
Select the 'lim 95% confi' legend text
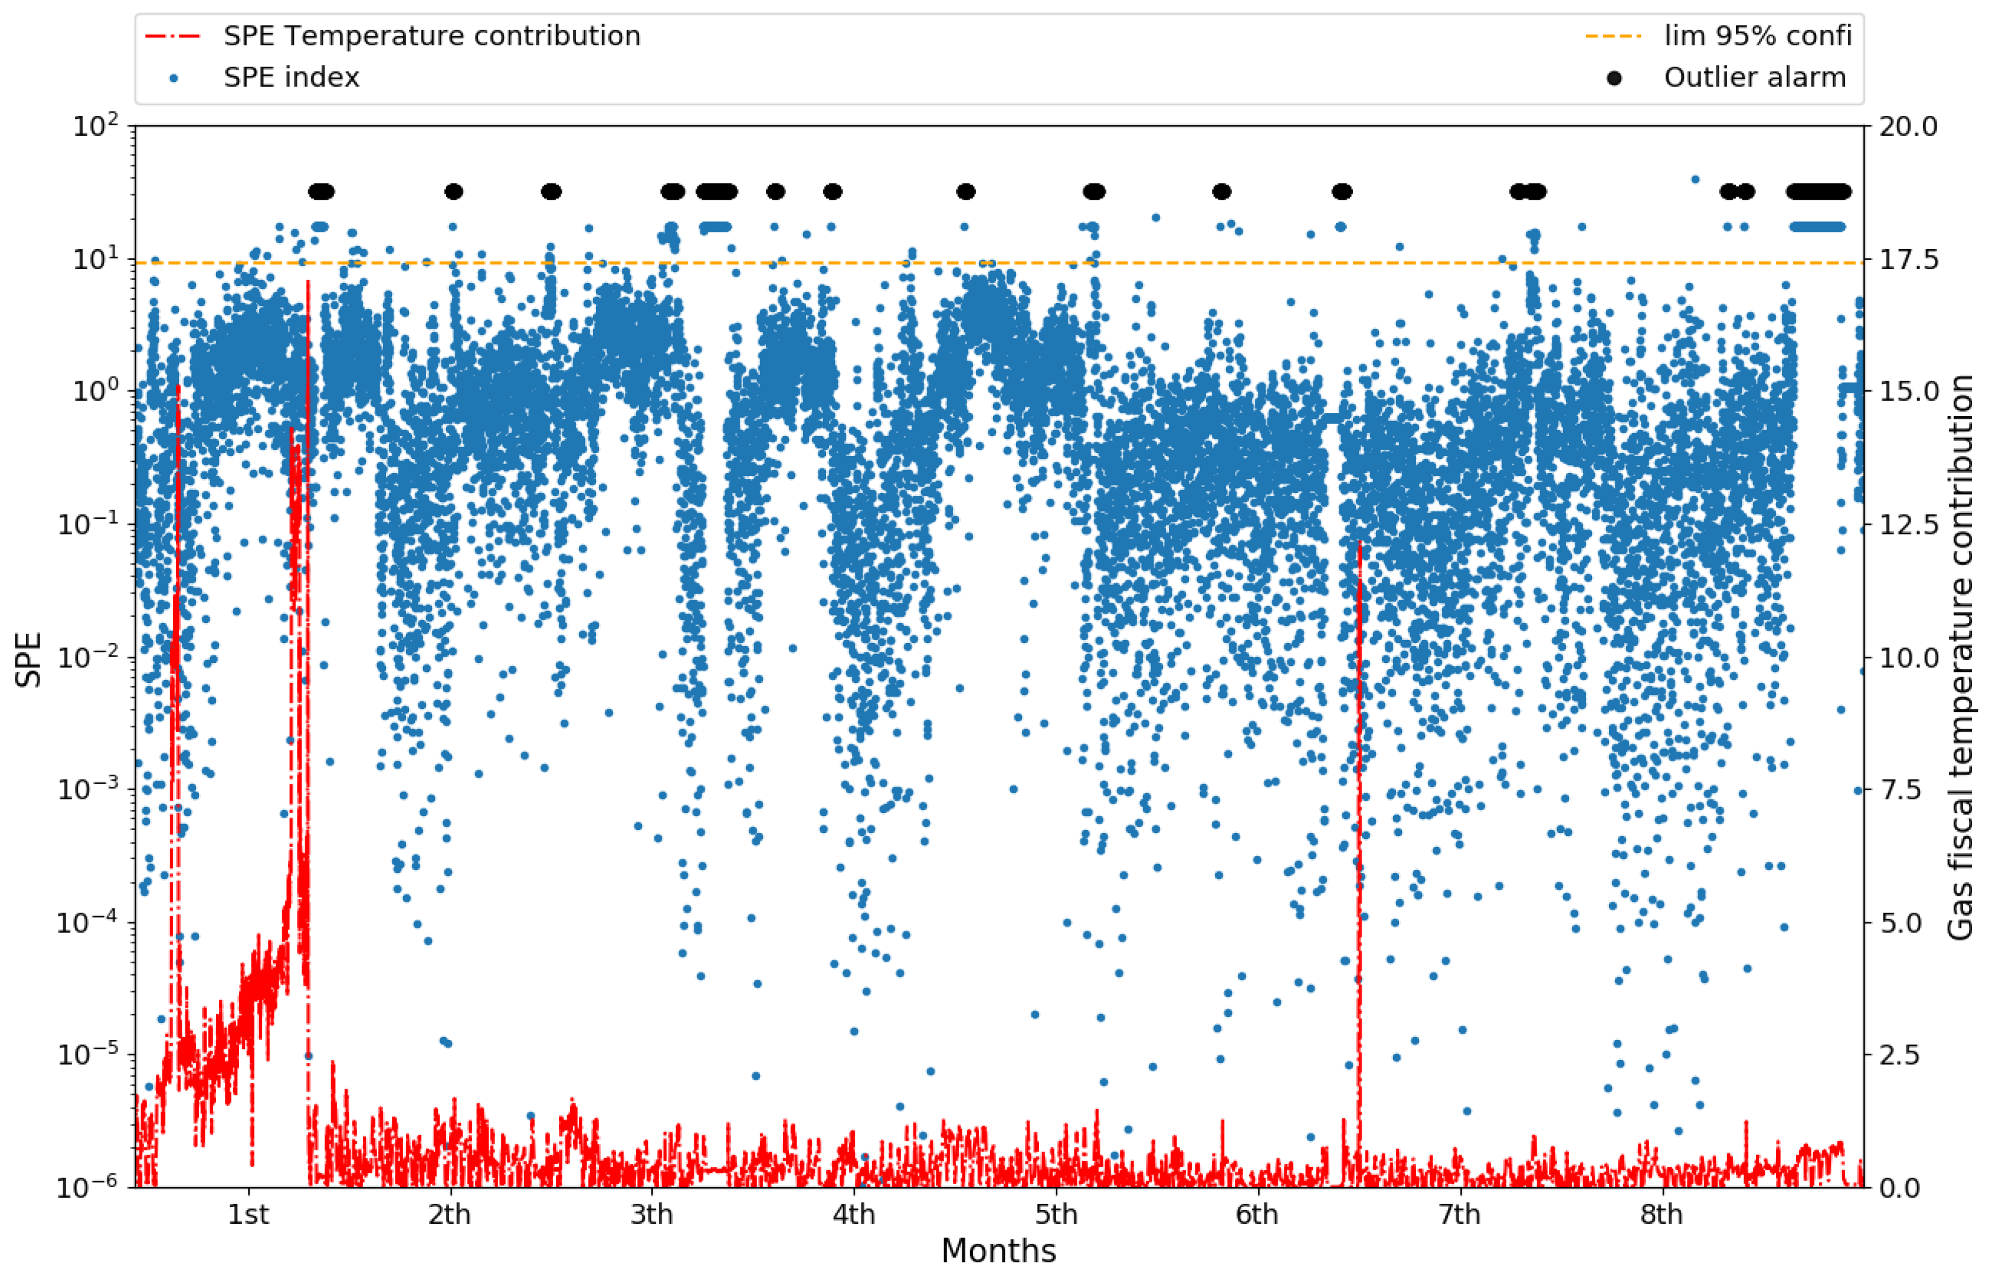tap(1758, 36)
